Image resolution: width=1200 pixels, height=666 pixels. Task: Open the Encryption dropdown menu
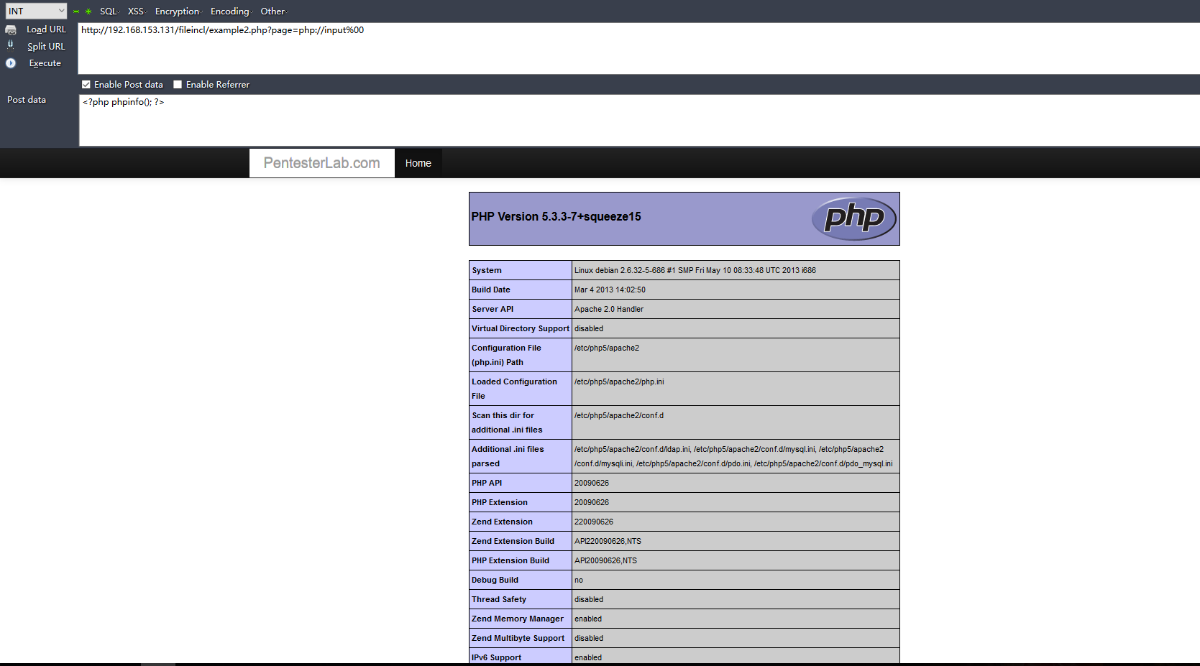click(179, 11)
